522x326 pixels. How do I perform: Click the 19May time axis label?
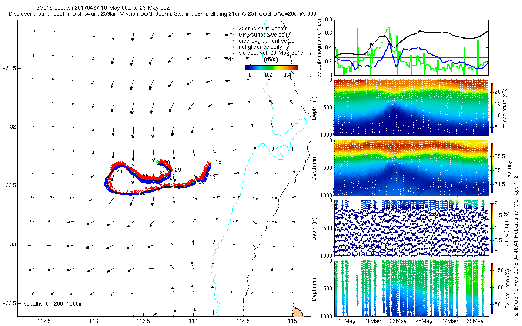pos(347,321)
